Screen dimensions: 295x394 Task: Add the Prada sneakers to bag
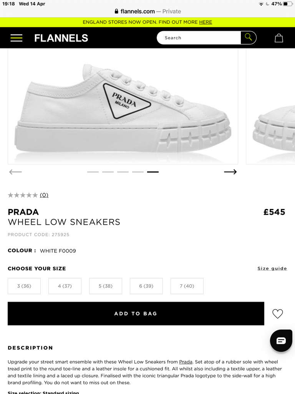click(x=136, y=314)
